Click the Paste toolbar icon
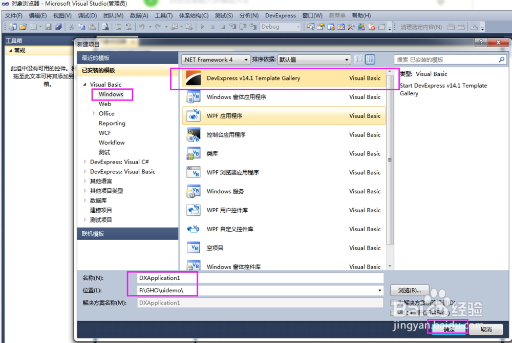Viewport: 512px width, 343px height. [x=92, y=27]
